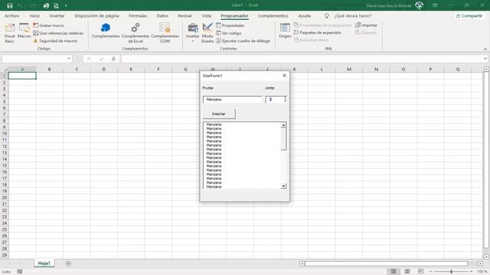
Task: Open the Disposición de página tab
Action: [x=97, y=15]
